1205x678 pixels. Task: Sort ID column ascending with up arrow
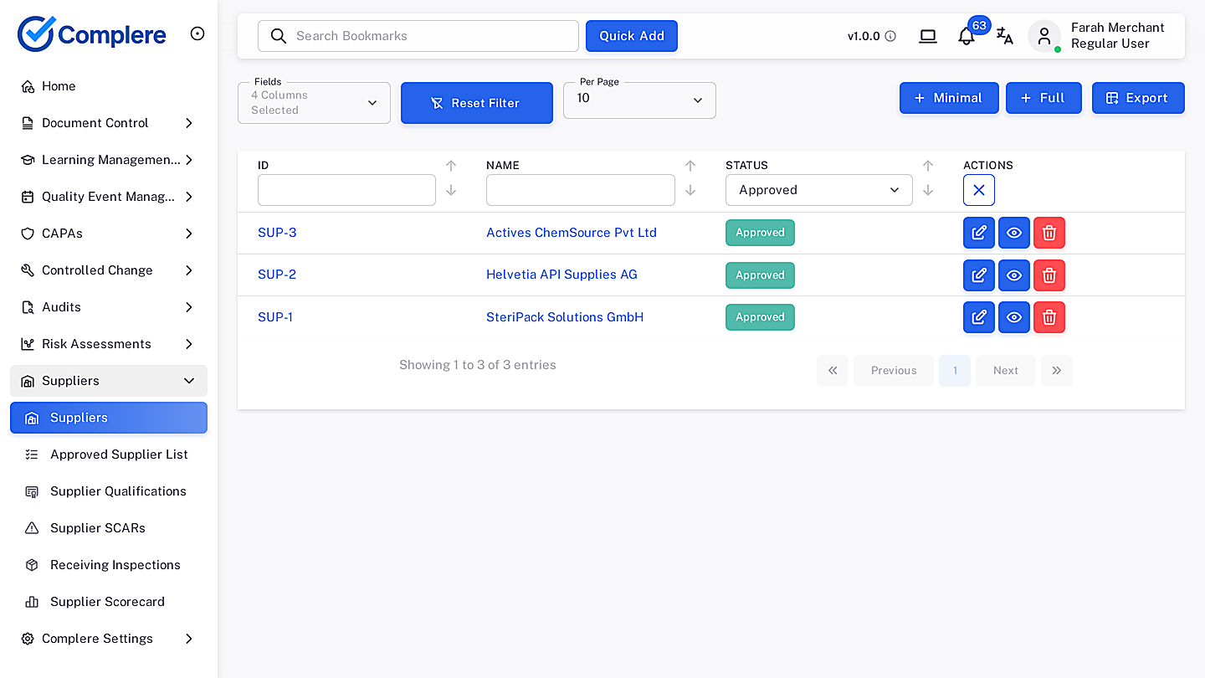451,166
